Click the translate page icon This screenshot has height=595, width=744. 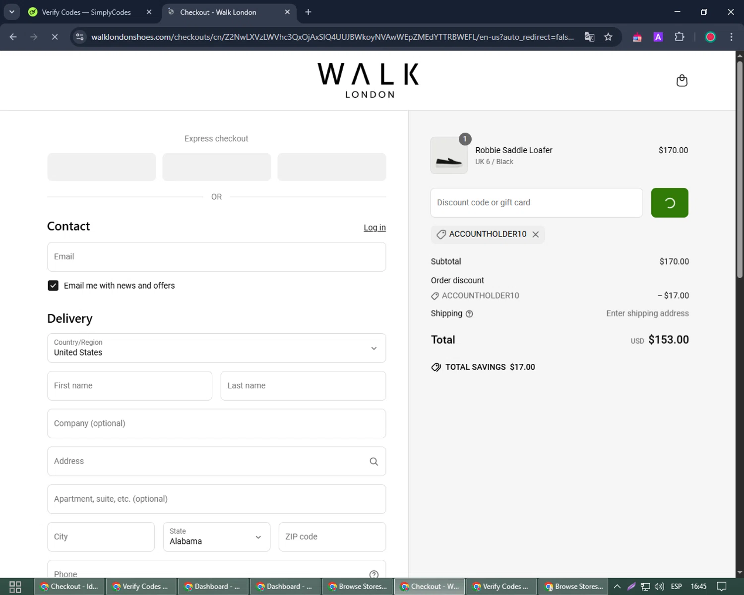pos(589,37)
